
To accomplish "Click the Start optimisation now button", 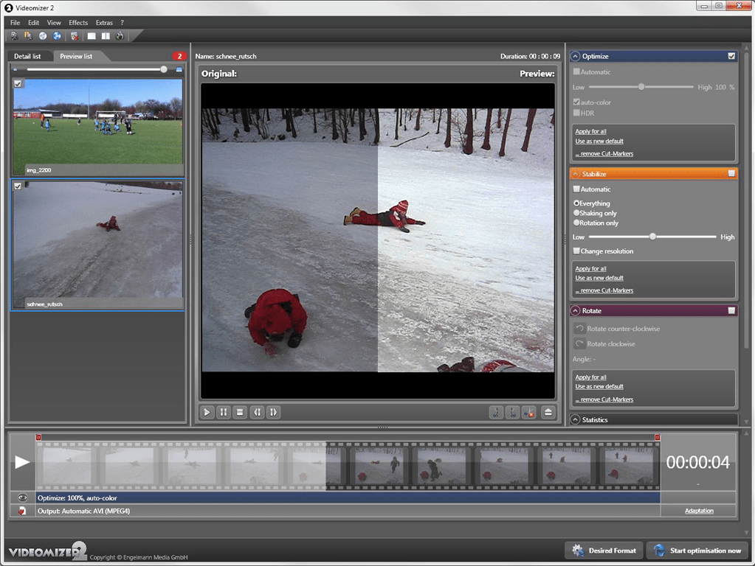I will pos(697,551).
